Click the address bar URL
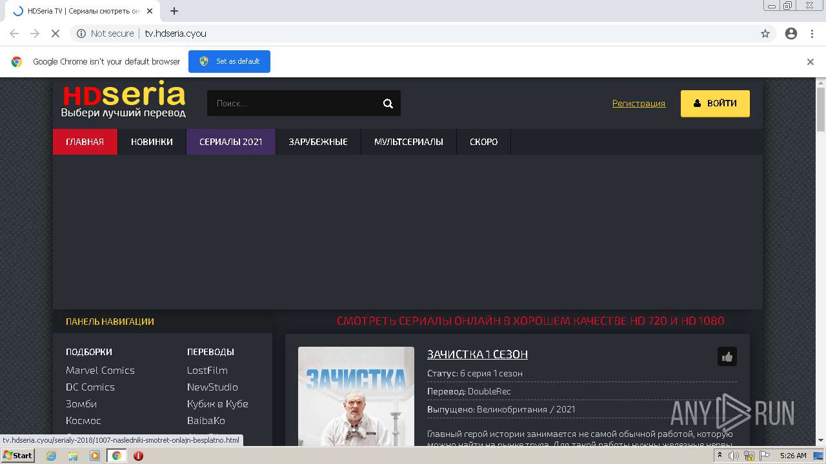This screenshot has width=826, height=464. (x=176, y=34)
